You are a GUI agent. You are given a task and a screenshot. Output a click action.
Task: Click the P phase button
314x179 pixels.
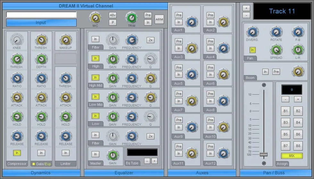coord(113,22)
